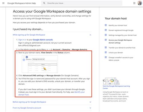Open the Google Workspace Admin Help home link

click(x=21, y=3)
